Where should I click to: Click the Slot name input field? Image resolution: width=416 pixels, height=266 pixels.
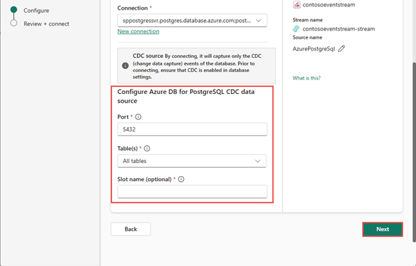click(192, 191)
